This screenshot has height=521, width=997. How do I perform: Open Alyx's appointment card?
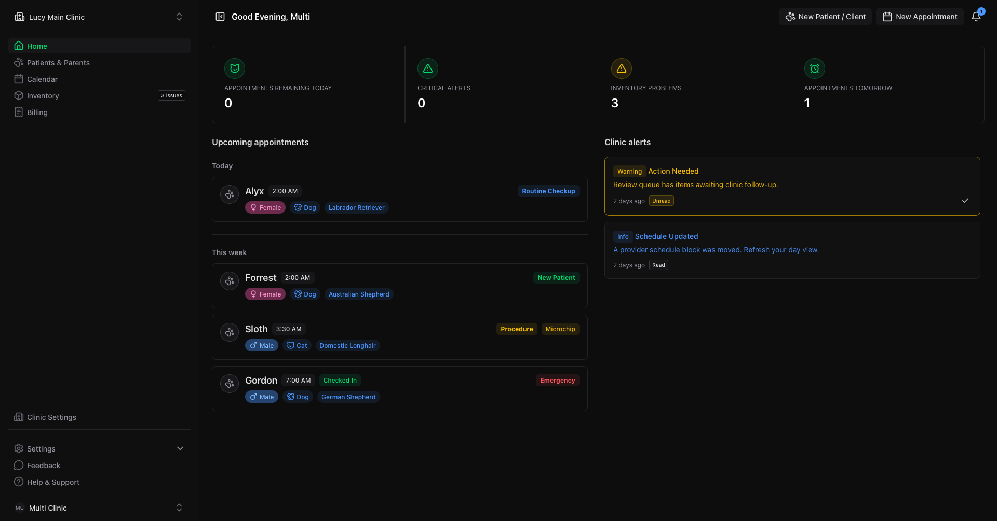[400, 199]
